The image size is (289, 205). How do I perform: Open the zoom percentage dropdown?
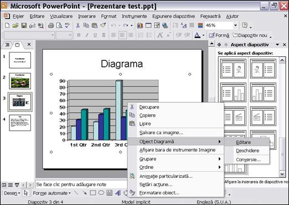(235, 25)
